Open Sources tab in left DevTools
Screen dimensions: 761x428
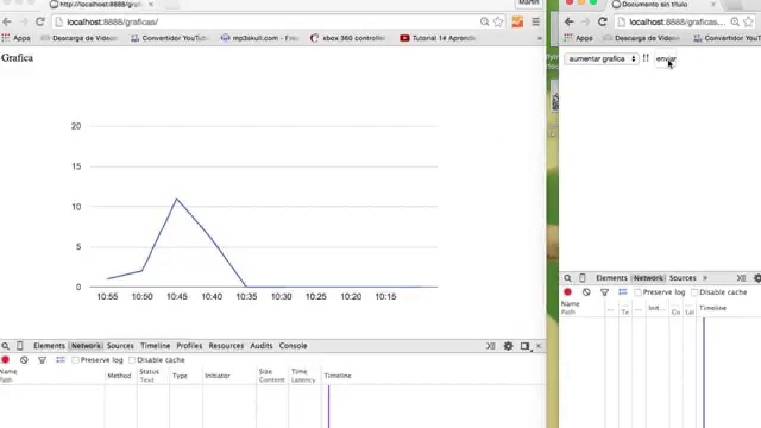pyautogui.click(x=120, y=346)
